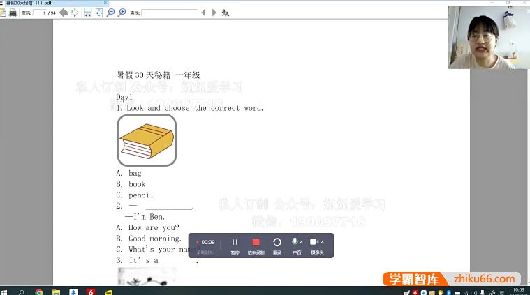Viewport: 530px width, 295px height.
Task: Click the text 'Look and choose the correct word.'
Action: click(195, 108)
